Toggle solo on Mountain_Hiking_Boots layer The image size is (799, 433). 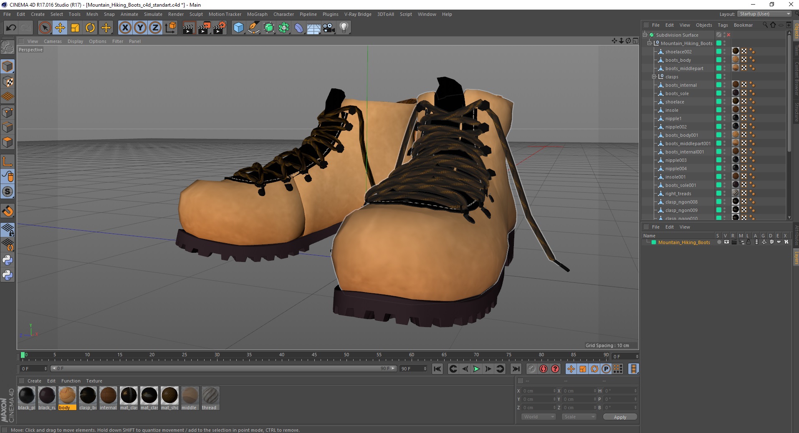coord(719,242)
